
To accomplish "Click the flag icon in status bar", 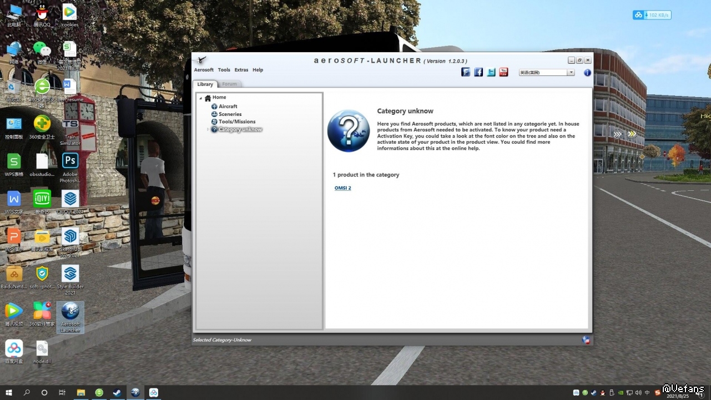I will coord(586,340).
